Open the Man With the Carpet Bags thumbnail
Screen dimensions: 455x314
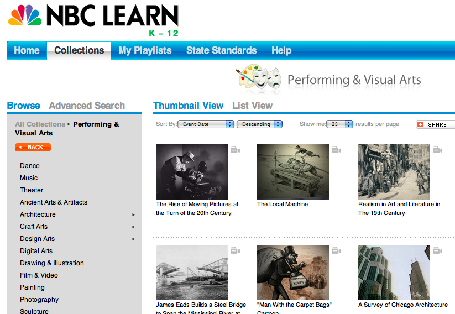click(x=293, y=273)
